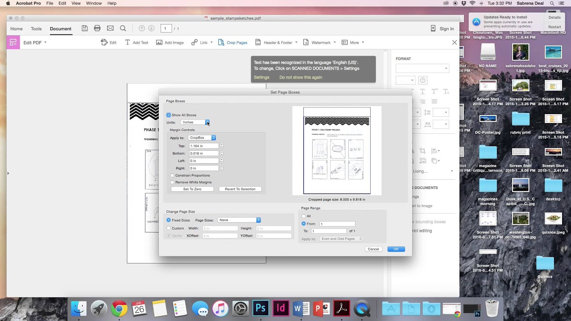571x321 pixels.
Task: Open Photoshop from the dock
Action: [261, 309]
